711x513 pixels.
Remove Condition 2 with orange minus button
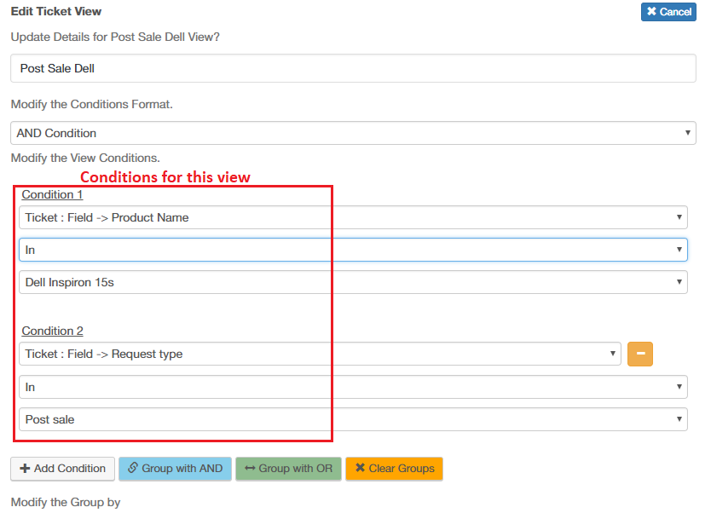click(x=639, y=354)
